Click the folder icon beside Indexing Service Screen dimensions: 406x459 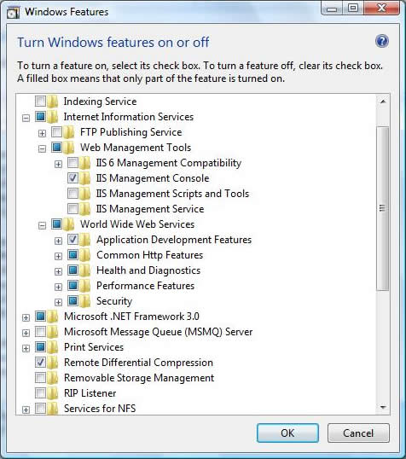point(53,102)
